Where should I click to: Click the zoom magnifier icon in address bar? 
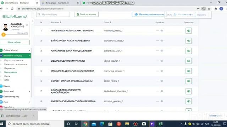pos(203,9)
